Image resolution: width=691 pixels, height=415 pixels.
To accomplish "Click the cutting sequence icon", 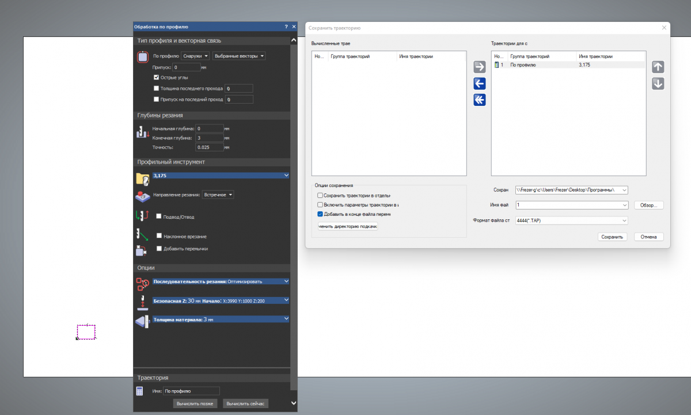I will tap(142, 283).
